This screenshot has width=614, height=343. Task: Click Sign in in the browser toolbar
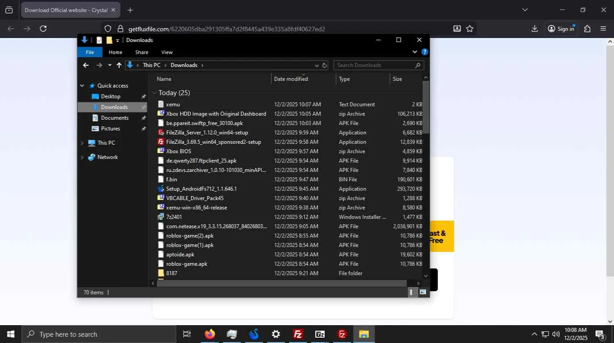561,29
